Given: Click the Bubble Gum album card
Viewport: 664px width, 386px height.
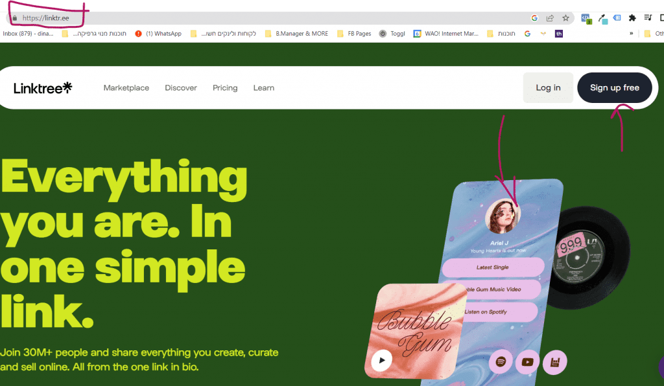Looking at the screenshot, I should pyautogui.click(x=415, y=331).
